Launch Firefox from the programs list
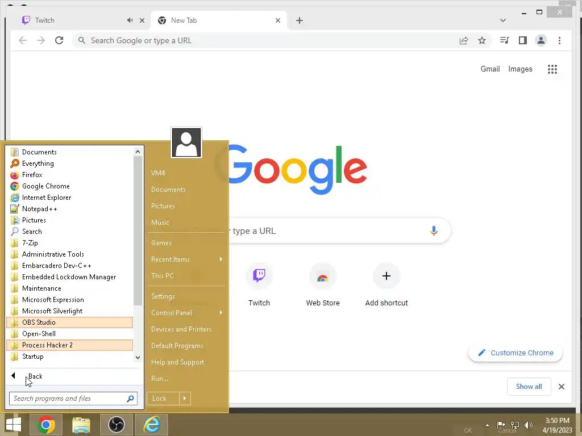Screen dimensions: 582x436 click(x=70, y=175)
